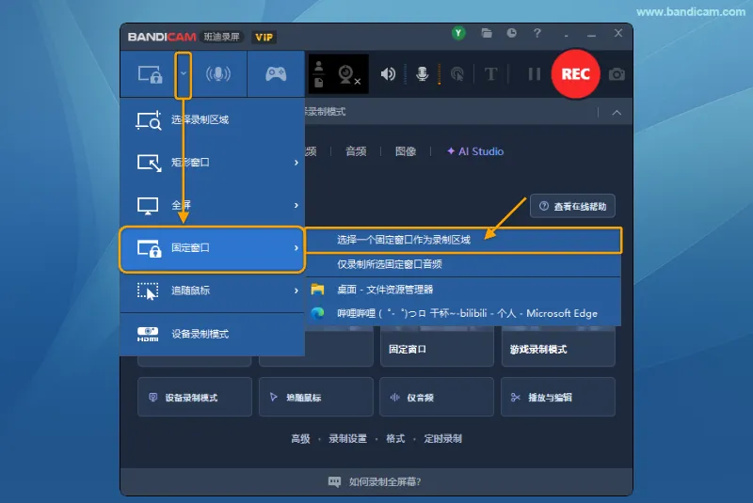
Task: Click 选择一个固定窗口作为录制区域 option
Action: tap(463, 240)
